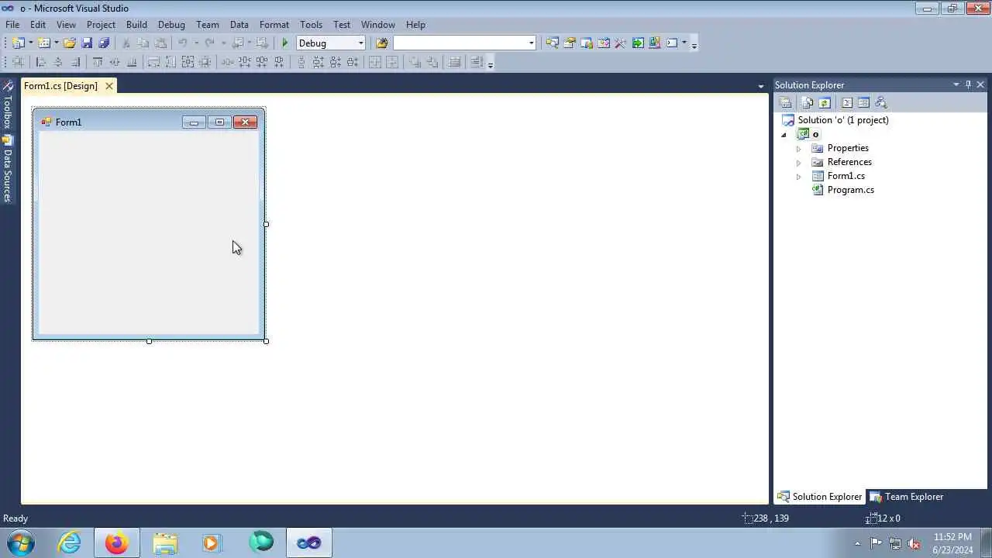Collapse the 'o' project node

point(784,135)
